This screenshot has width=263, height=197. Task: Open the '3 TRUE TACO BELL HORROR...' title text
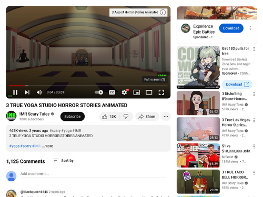click(x=235, y=174)
